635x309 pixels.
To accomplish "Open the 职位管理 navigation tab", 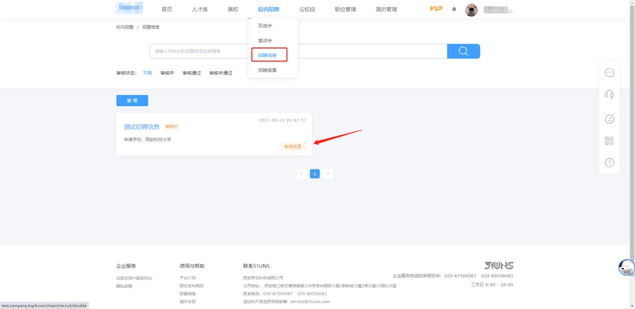I will (345, 9).
